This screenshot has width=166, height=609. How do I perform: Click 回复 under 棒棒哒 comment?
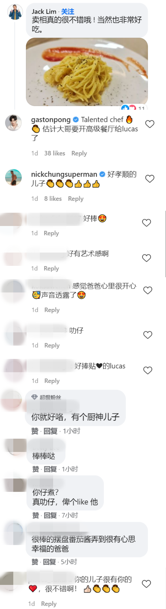pos(50,469)
